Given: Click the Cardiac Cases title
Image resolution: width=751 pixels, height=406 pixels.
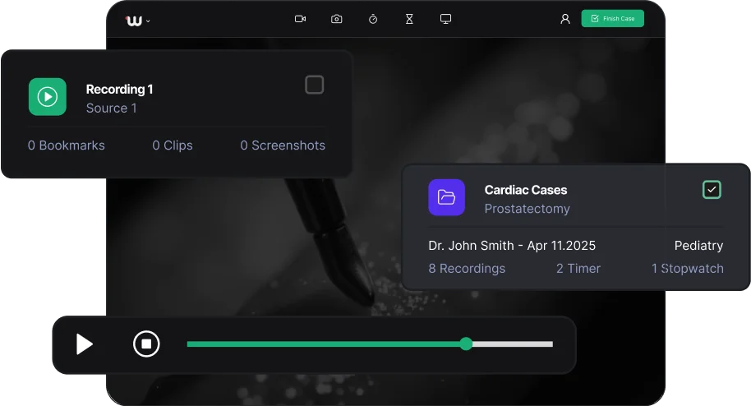Looking at the screenshot, I should [525, 190].
